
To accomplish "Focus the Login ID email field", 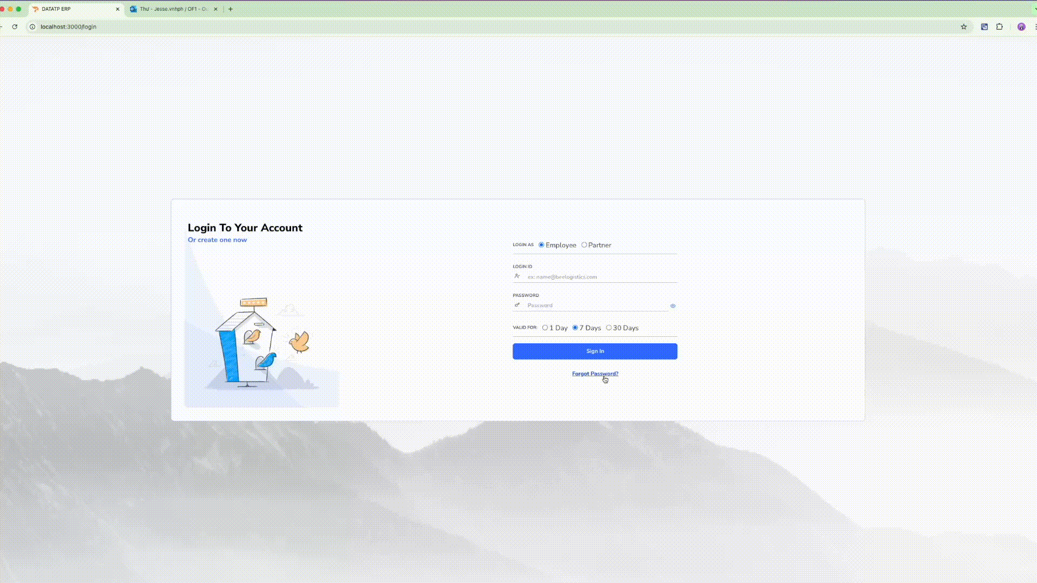I will click(x=594, y=276).
